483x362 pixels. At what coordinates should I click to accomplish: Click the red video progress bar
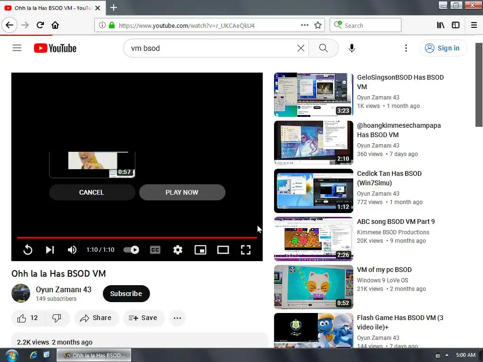click(x=137, y=238)
